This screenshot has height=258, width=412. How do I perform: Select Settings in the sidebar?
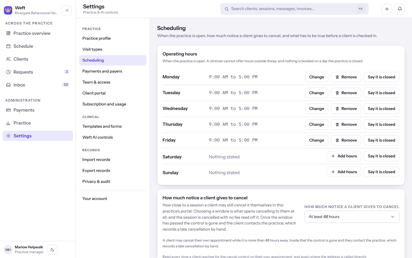click(x=38, y=136)
